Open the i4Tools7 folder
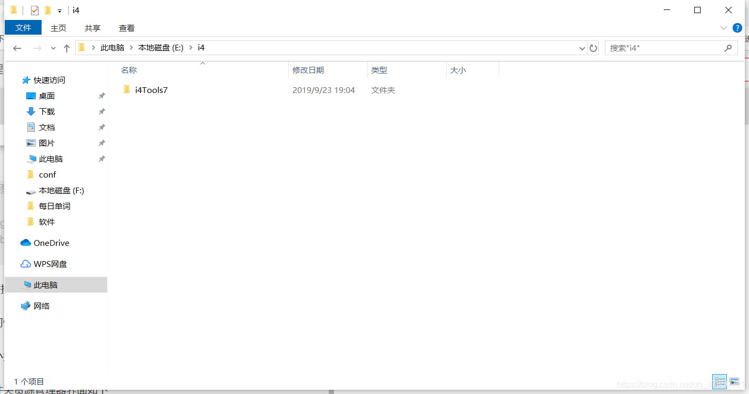 click(151, 90)
